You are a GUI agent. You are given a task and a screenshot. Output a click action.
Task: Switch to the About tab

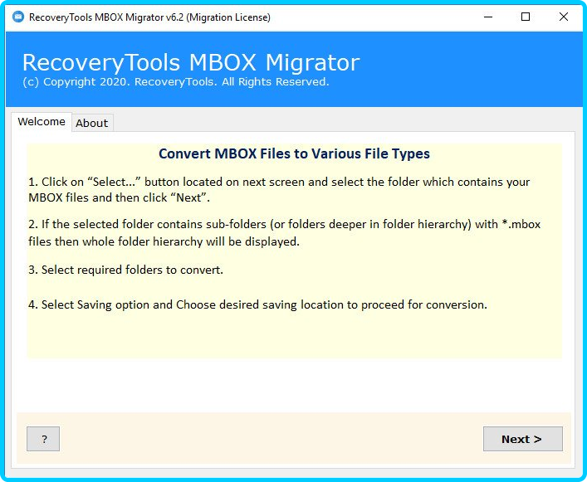click(x=91, y=123)
